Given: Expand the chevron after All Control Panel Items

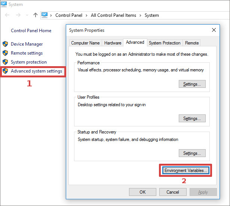Looking at the screenshot, I should point(139,15).
